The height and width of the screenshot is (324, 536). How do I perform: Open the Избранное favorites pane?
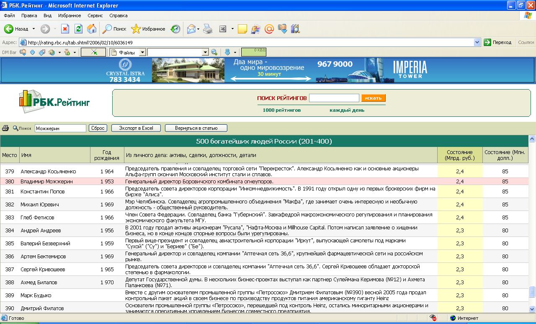click(148, 29)
